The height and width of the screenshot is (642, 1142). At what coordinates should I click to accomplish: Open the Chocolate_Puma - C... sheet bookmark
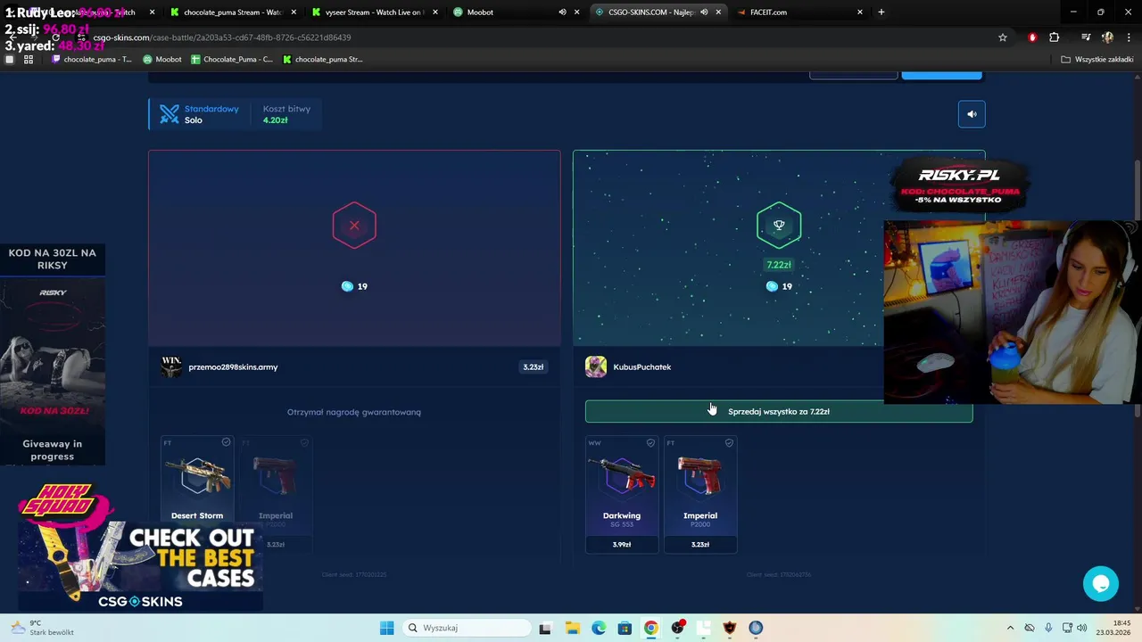(232, 60)
